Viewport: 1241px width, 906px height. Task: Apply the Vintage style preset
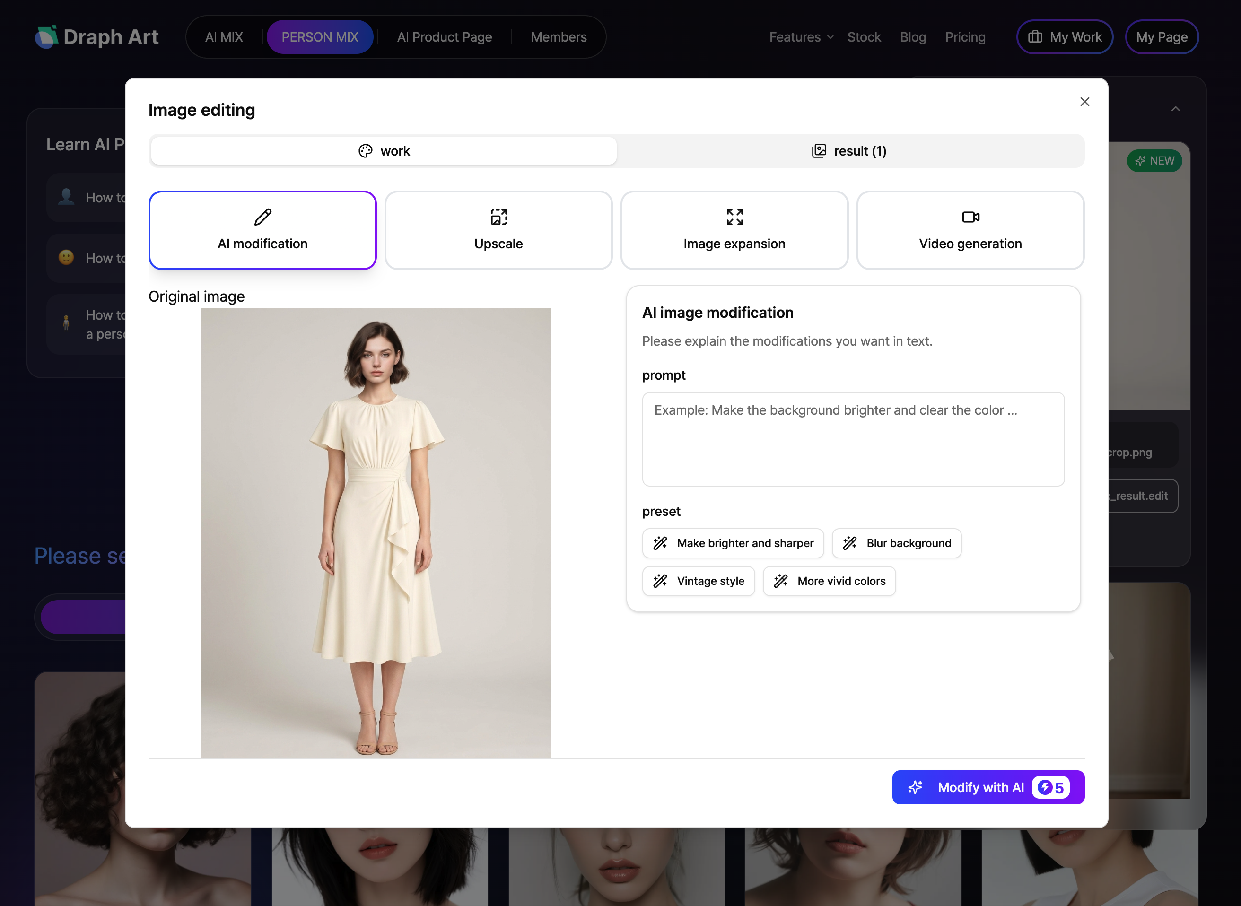coord(698,581)
